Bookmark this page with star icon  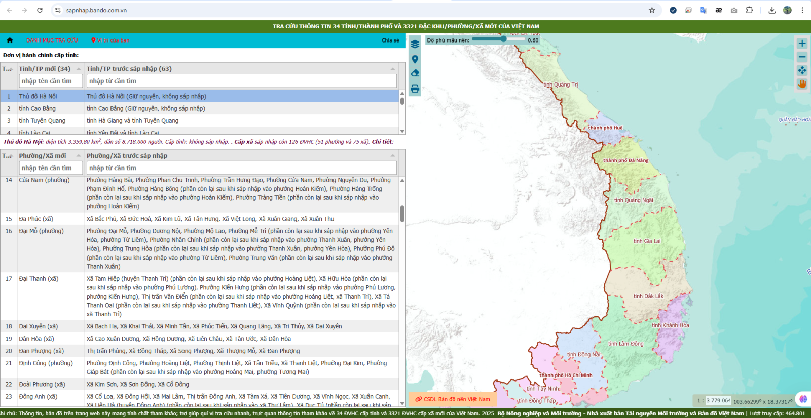(x=652, y=10)
